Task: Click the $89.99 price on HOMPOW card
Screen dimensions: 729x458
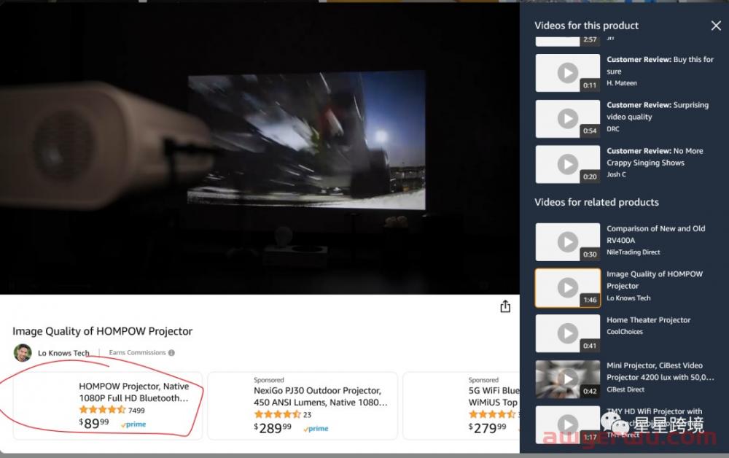Action: pos(94,423)
